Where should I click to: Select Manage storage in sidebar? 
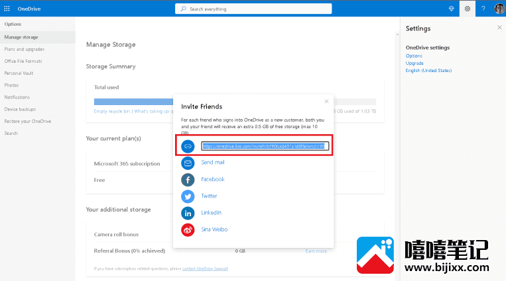[37, 37]
